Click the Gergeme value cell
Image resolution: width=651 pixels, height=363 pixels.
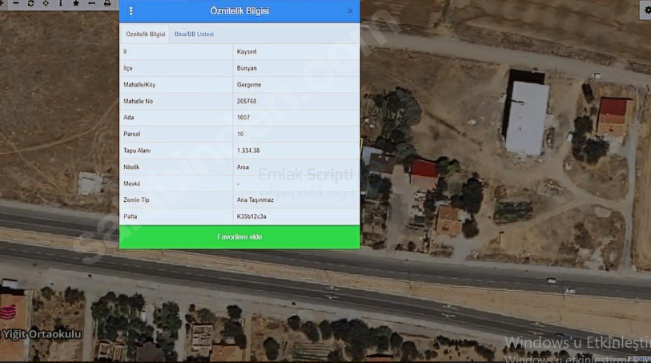click(296, 85)
